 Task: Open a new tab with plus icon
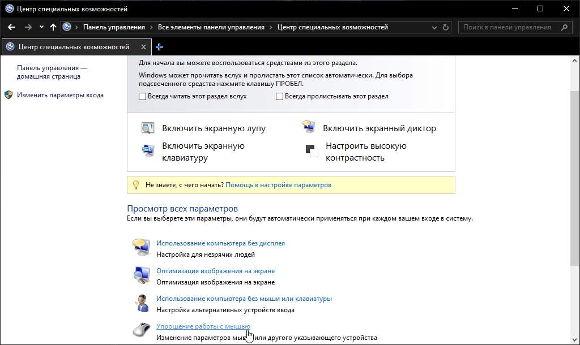pyautogui.click(x=159, y=47)
